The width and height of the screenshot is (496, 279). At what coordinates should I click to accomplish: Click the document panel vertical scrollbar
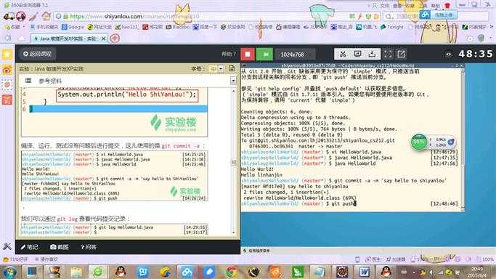[x=233, y=162]
